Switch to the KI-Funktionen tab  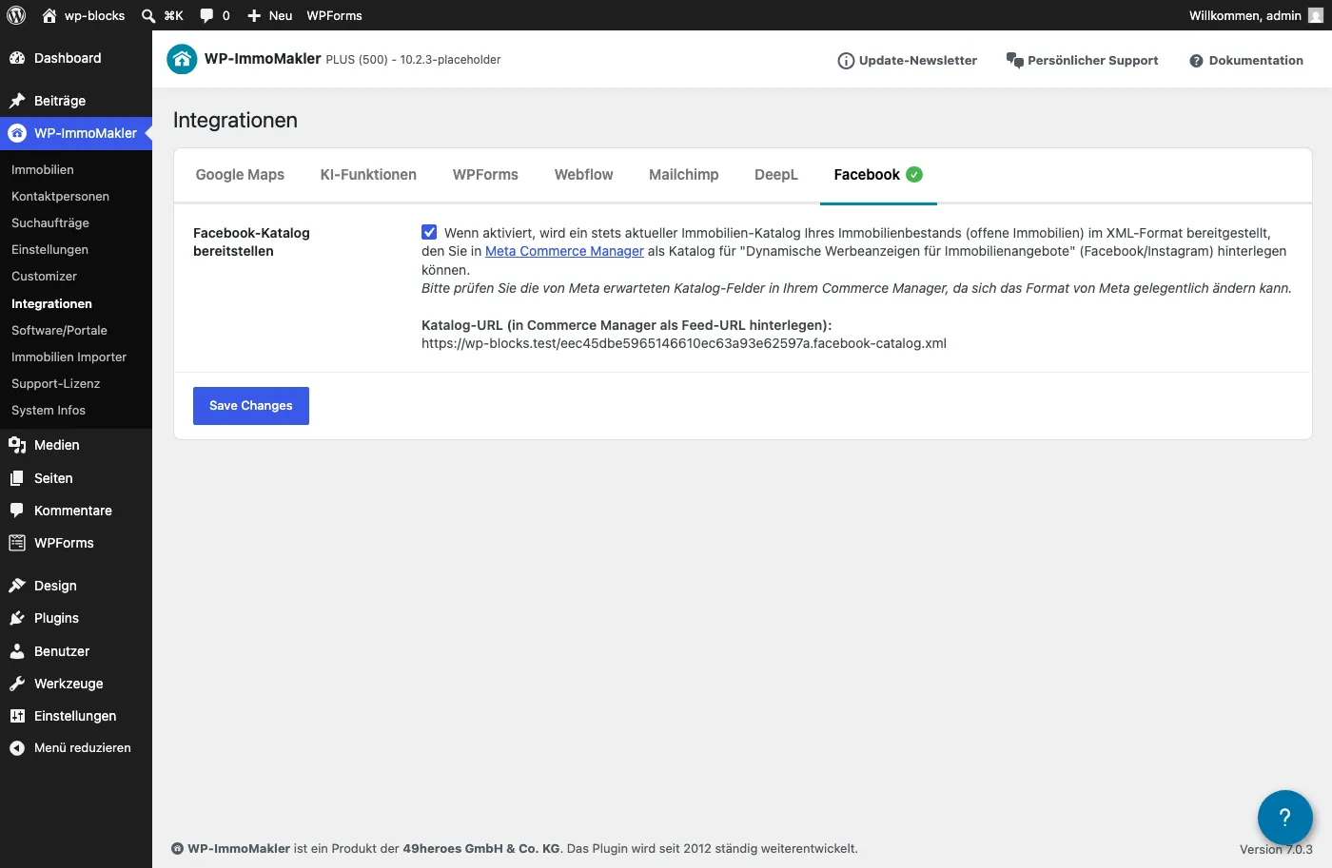[x=368, y=175]
